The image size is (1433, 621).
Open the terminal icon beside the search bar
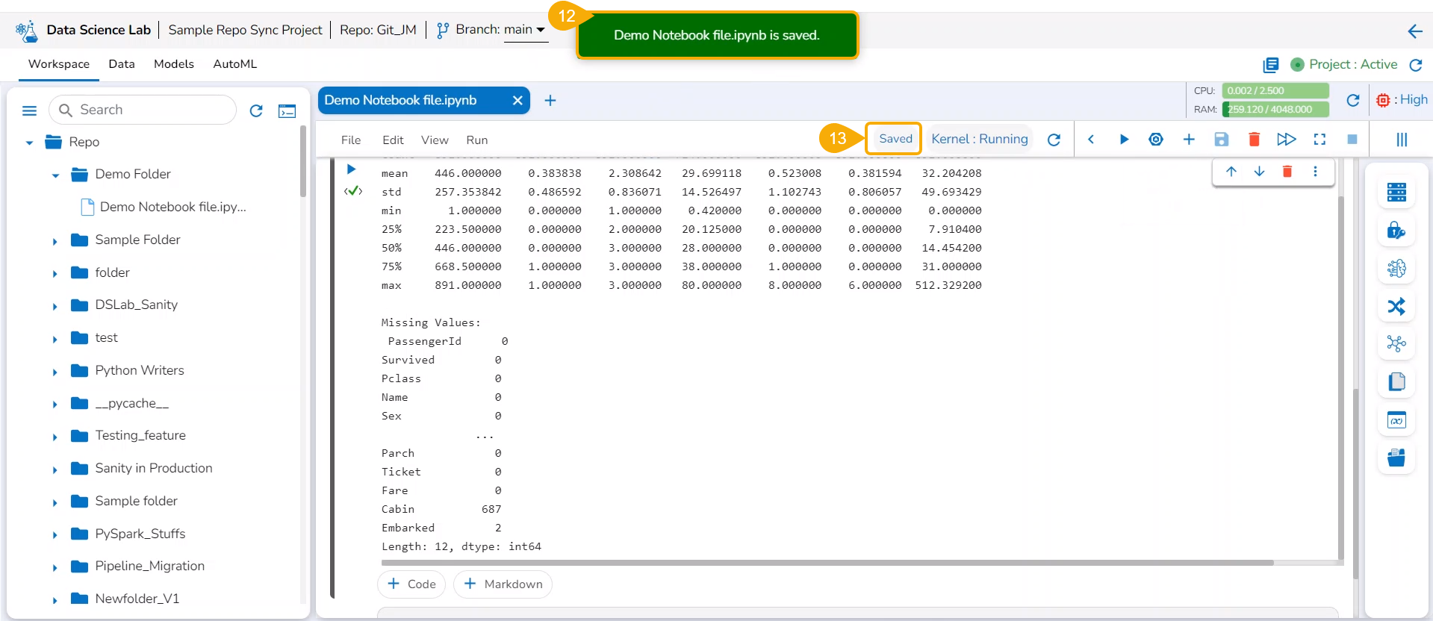coord(287,111)
